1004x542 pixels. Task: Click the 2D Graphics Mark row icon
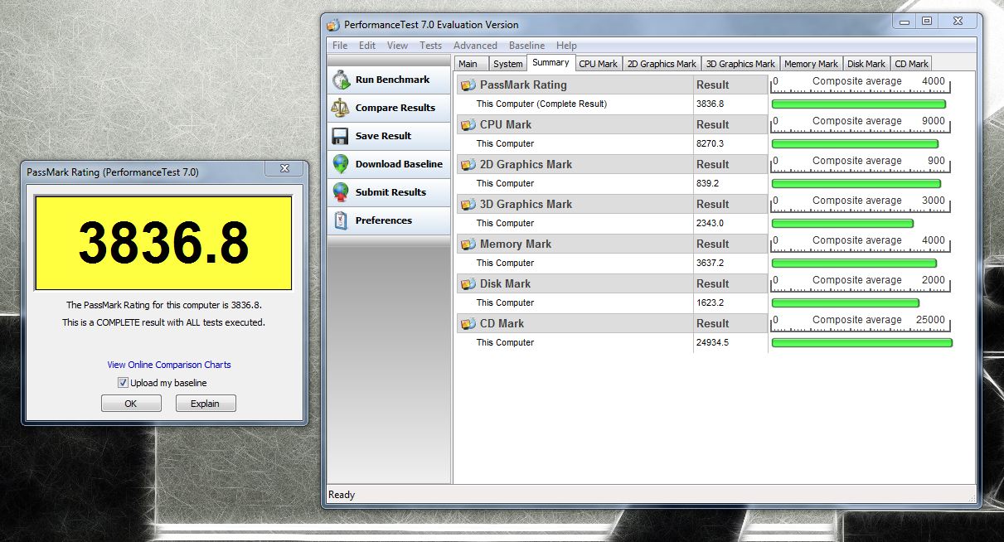[468, 164]
